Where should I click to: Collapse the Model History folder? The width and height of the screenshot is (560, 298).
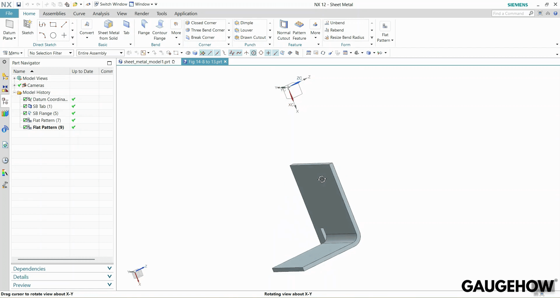(x=14, y=92)
